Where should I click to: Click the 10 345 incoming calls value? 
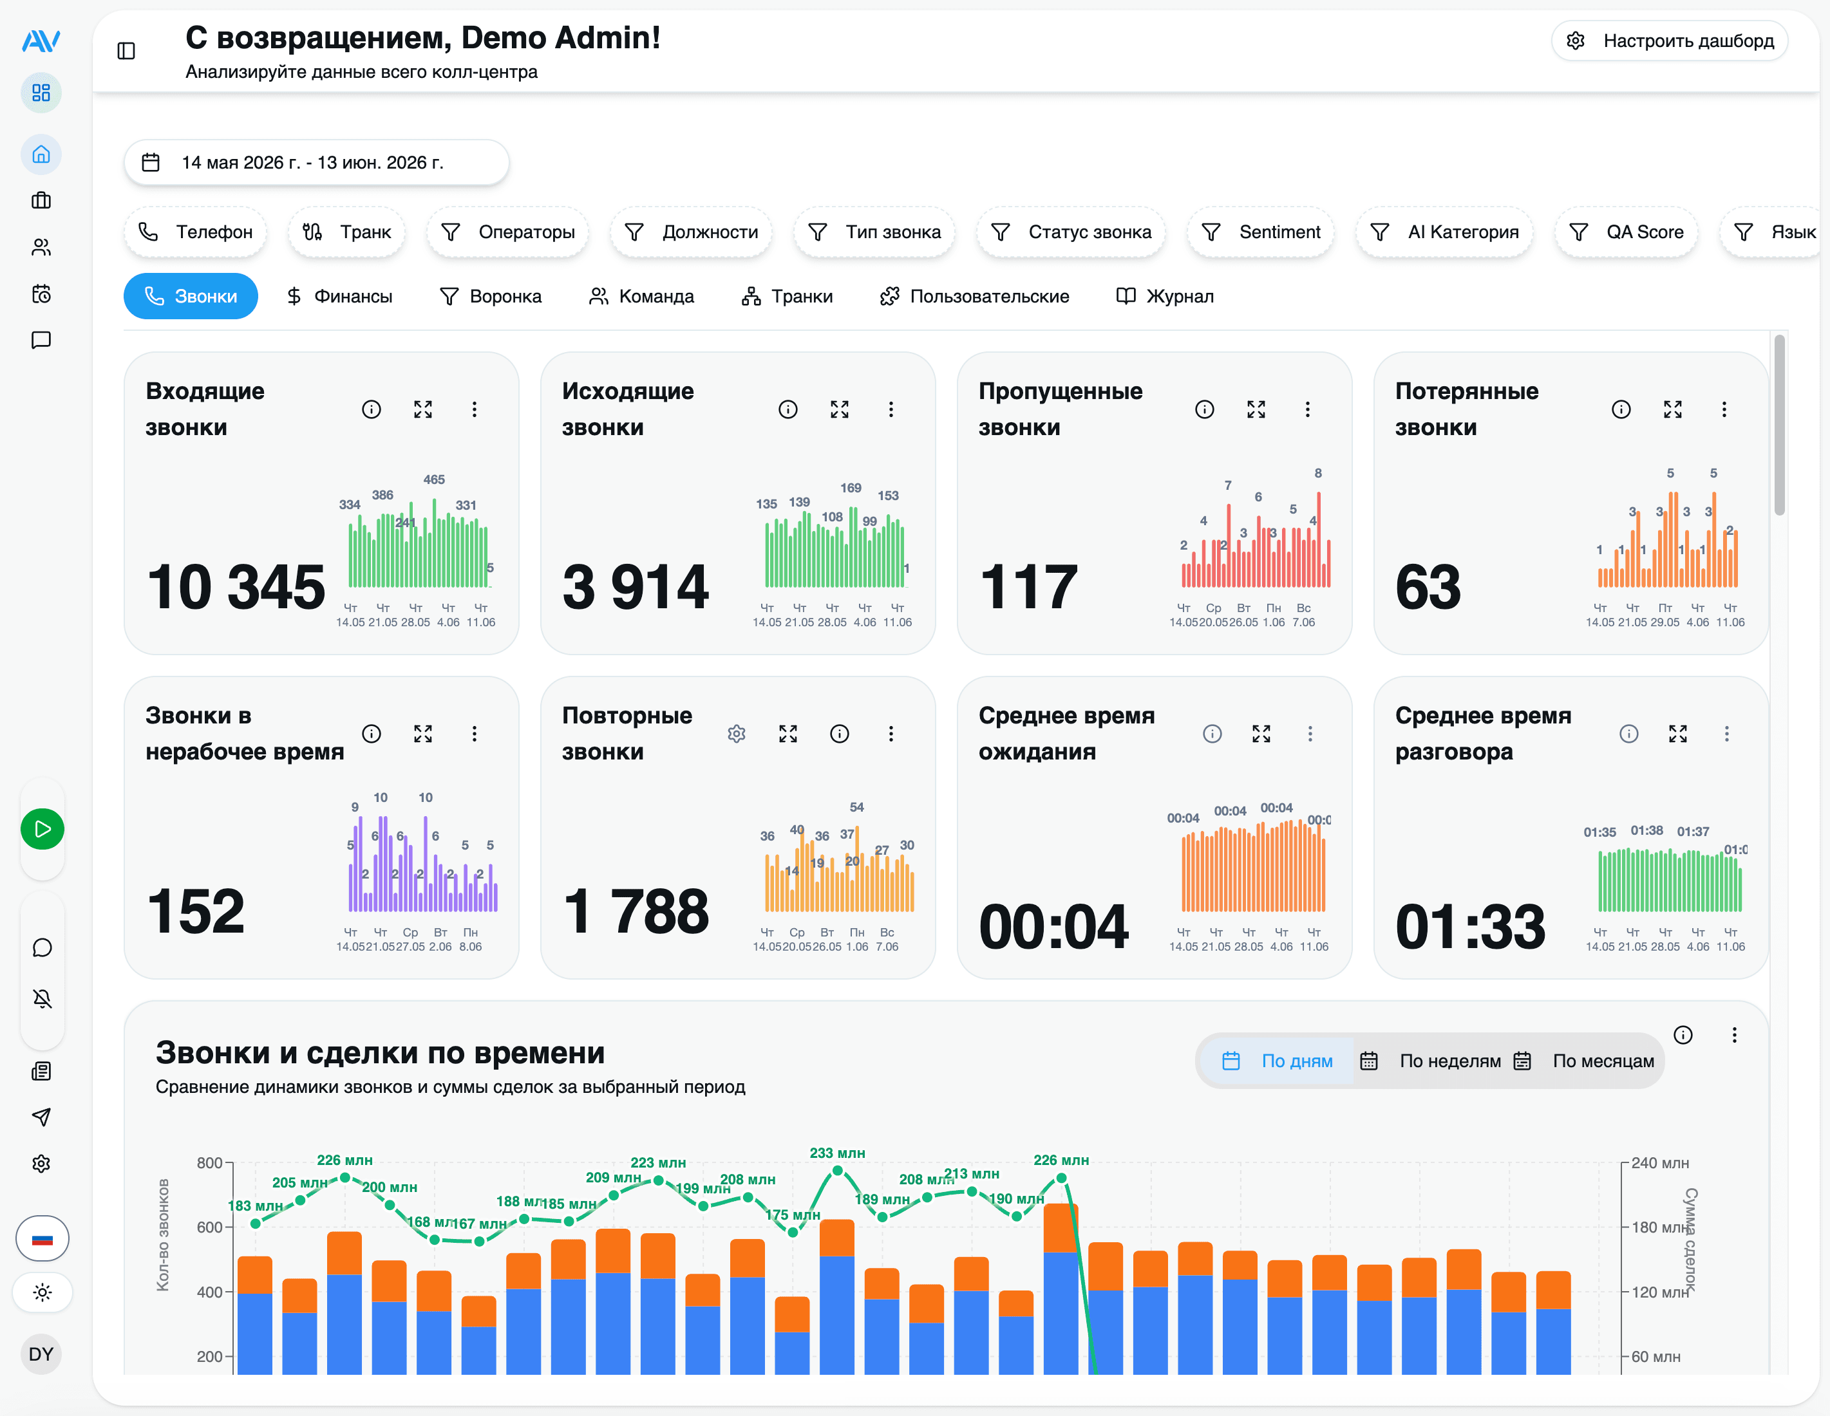click(236, 587)
